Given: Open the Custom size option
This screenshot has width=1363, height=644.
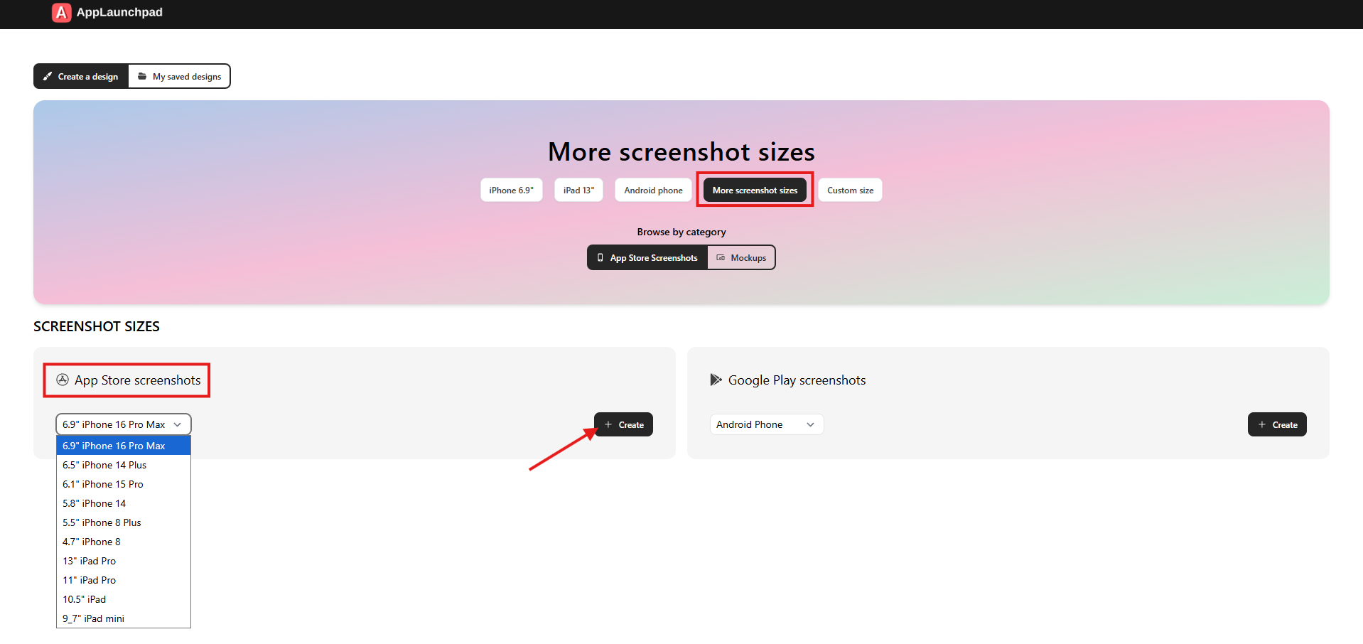Looking at the screenshot, I should [850, 190].
